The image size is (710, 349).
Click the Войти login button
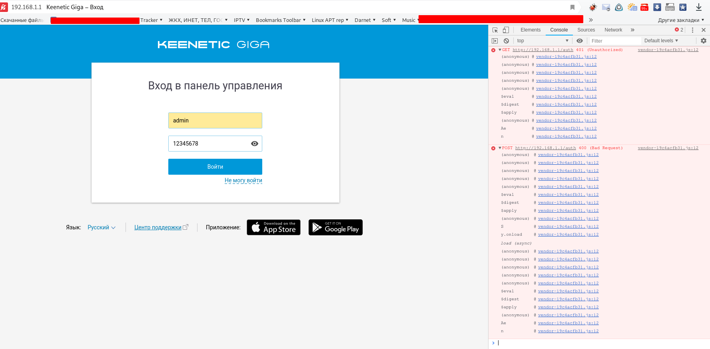215,167
